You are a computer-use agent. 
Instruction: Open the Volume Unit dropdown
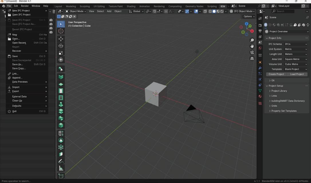point(296,64)
